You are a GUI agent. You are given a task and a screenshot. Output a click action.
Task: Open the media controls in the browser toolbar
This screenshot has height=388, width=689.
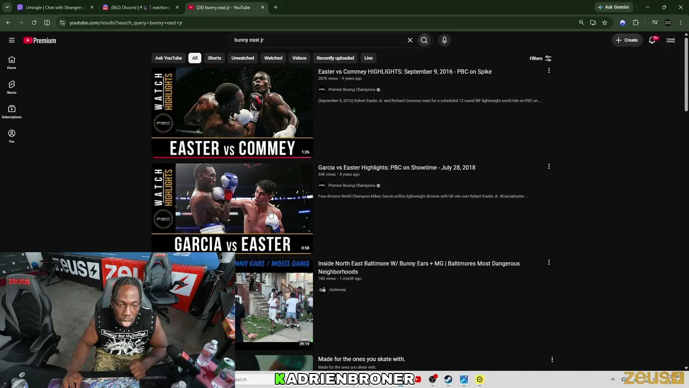coord(655,23)
